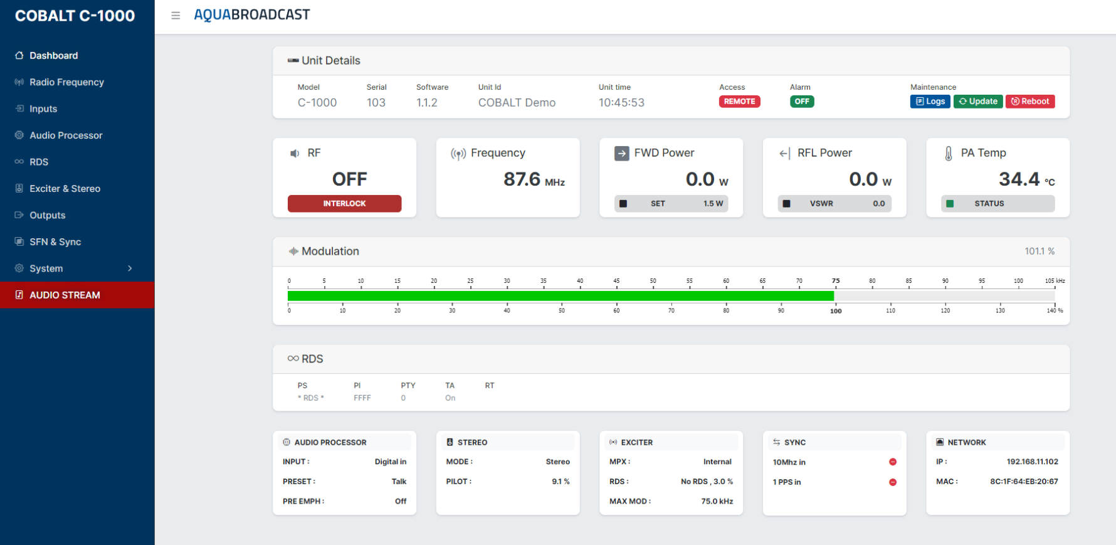
Task: Toggle the Alarm OFF badge
Action: pos(802,102)
